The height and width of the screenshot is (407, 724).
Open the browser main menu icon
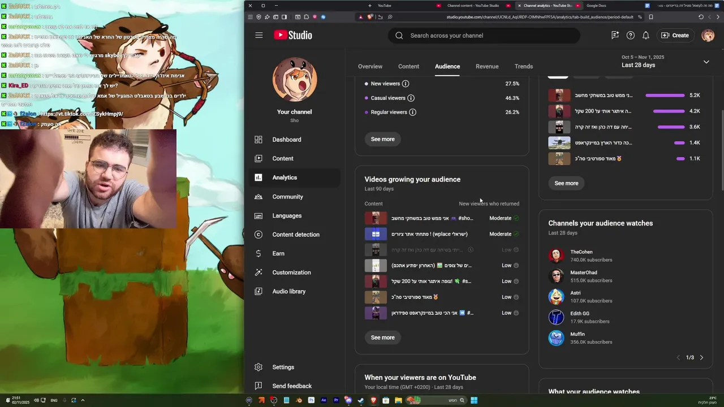[250, 17]
